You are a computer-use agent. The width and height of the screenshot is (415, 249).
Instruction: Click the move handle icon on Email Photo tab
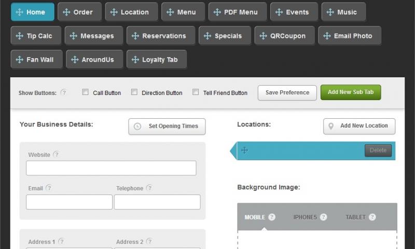(327, 36)
